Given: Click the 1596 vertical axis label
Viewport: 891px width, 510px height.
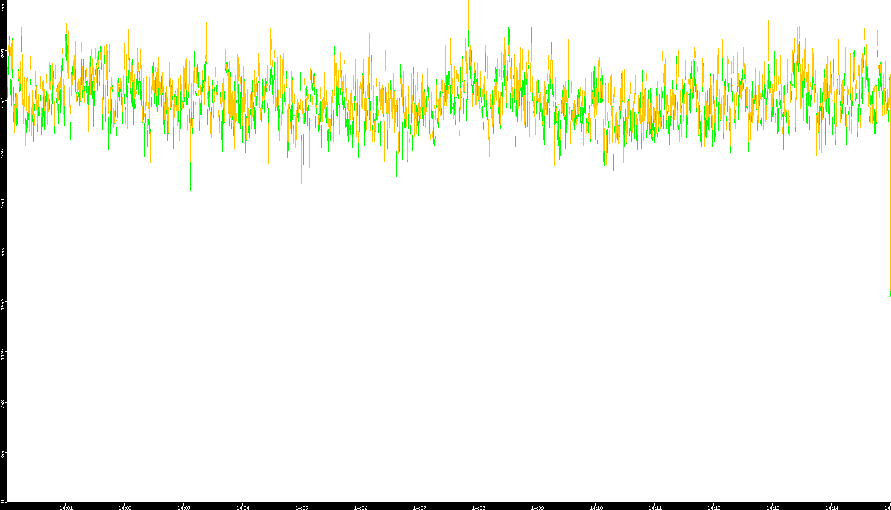Looking at the screenshot, I should coord(3,303).
